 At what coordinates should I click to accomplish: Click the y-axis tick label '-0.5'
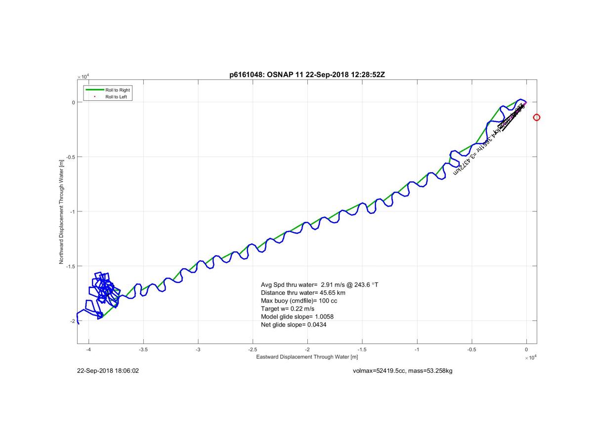coord(70,157)
